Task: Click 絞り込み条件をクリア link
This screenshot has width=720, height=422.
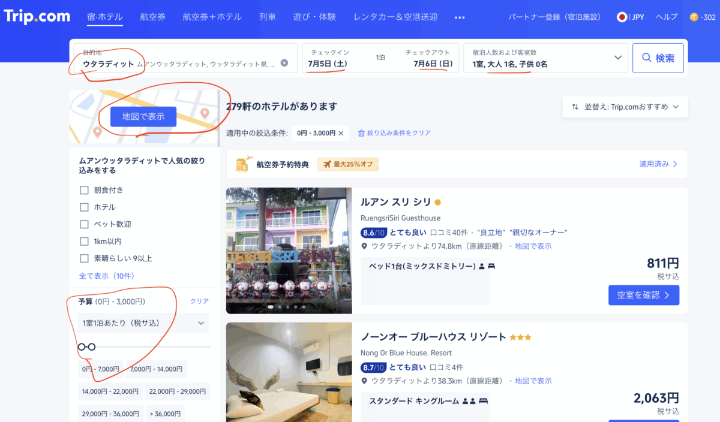Action: coord(399,133)
